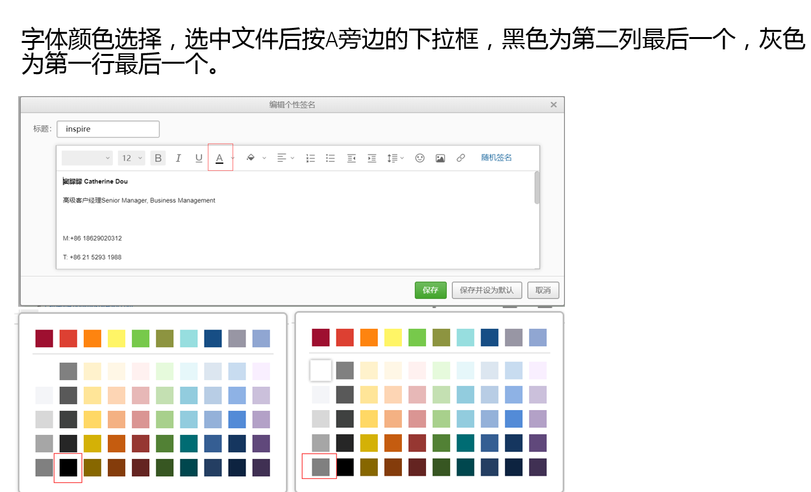The height and width of the screenshot is (492, 811).
Task: Toggle underline formatting button
Action: tap(199, 158)
